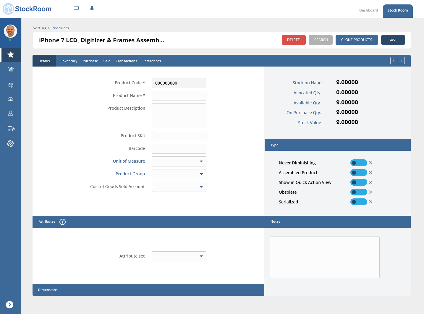Open the delivery truck sidebar icon
This screenshot has width=424, height=314.
coord(11,129)
